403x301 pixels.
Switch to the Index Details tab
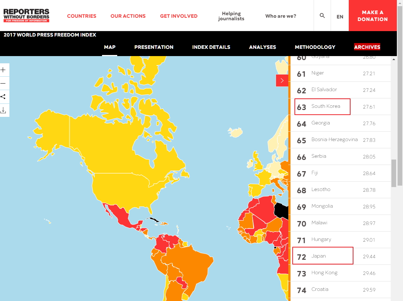[211, 47]
